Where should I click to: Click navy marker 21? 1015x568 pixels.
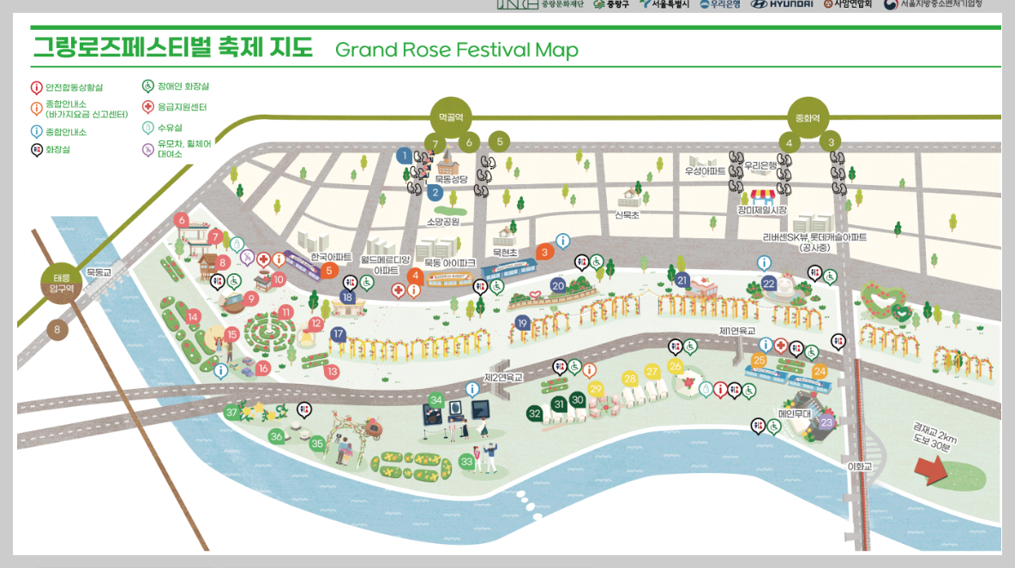point(682,280)
